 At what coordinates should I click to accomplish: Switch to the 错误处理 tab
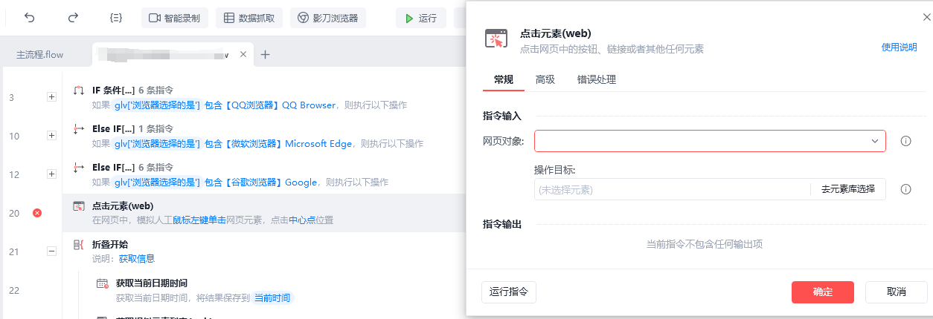pos(597,79)
